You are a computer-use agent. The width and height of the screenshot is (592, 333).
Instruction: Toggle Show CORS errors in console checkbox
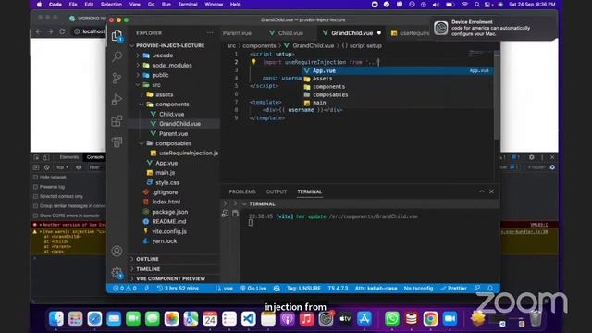tap(35, 216)
